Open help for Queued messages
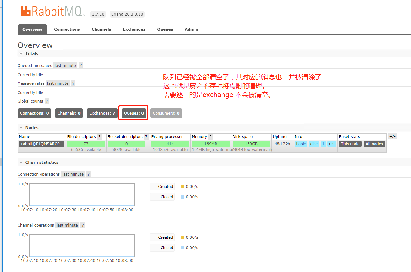 point(81,65)
